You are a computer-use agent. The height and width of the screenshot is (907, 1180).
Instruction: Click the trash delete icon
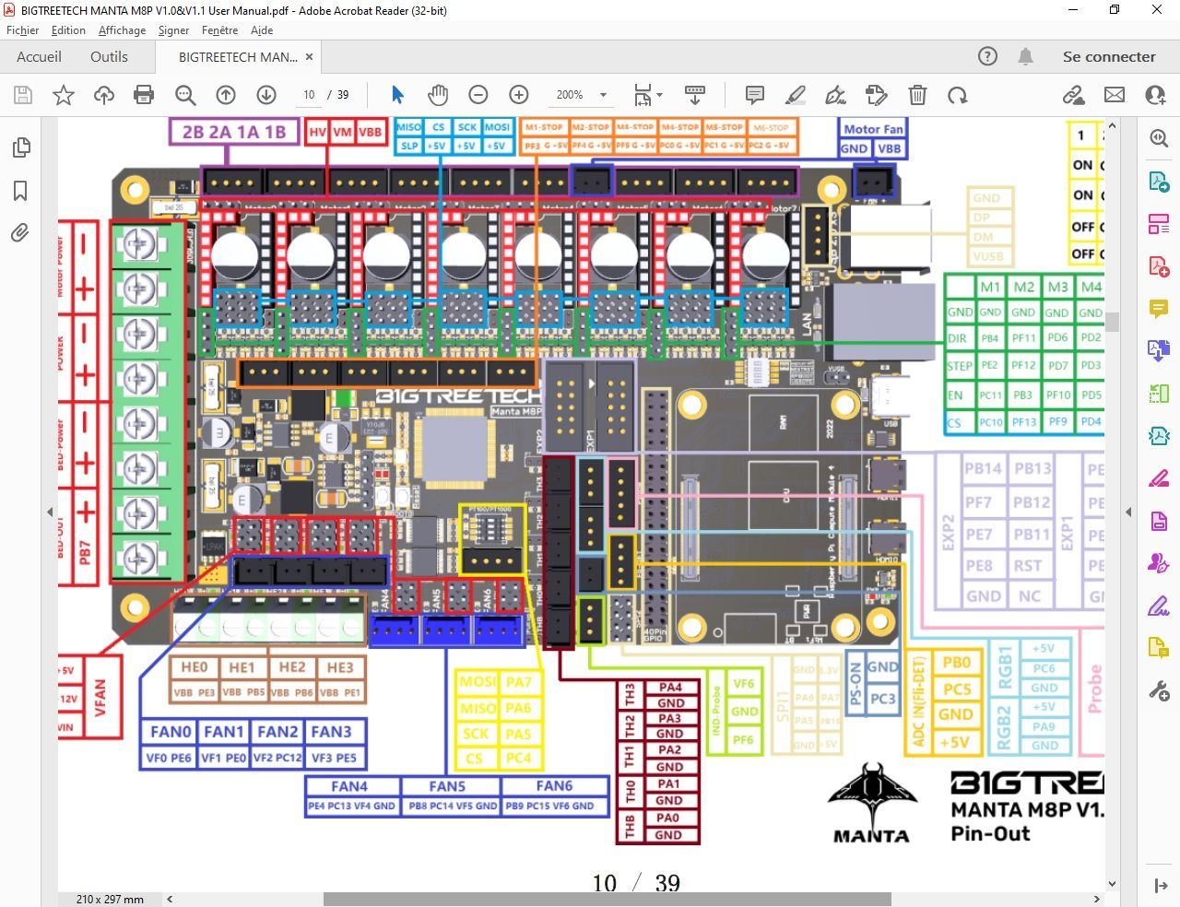(x=917, y=95)
